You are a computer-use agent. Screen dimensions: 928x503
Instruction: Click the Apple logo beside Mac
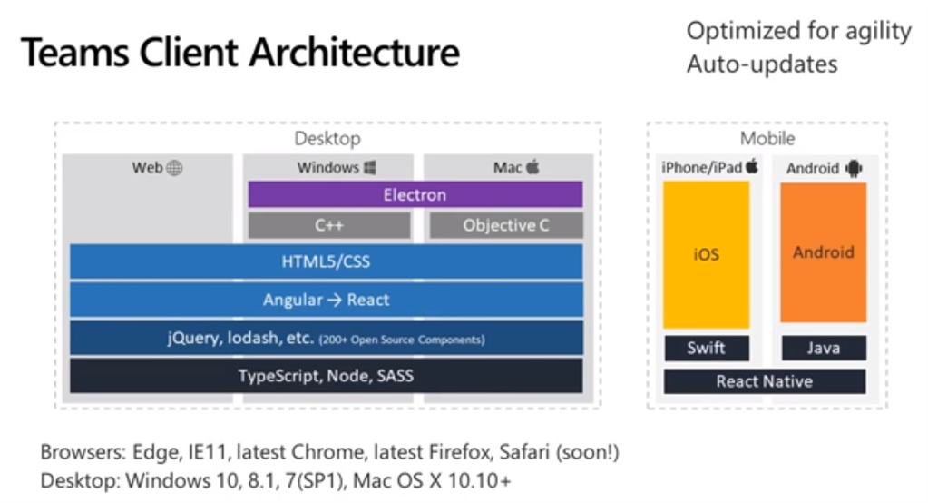(532, 166)
